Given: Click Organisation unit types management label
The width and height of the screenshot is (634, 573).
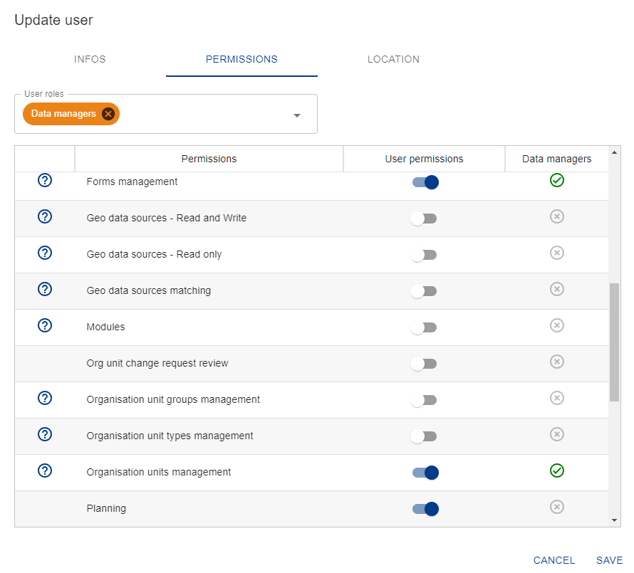Looking at the screenshot, I should tap(170, 436).
